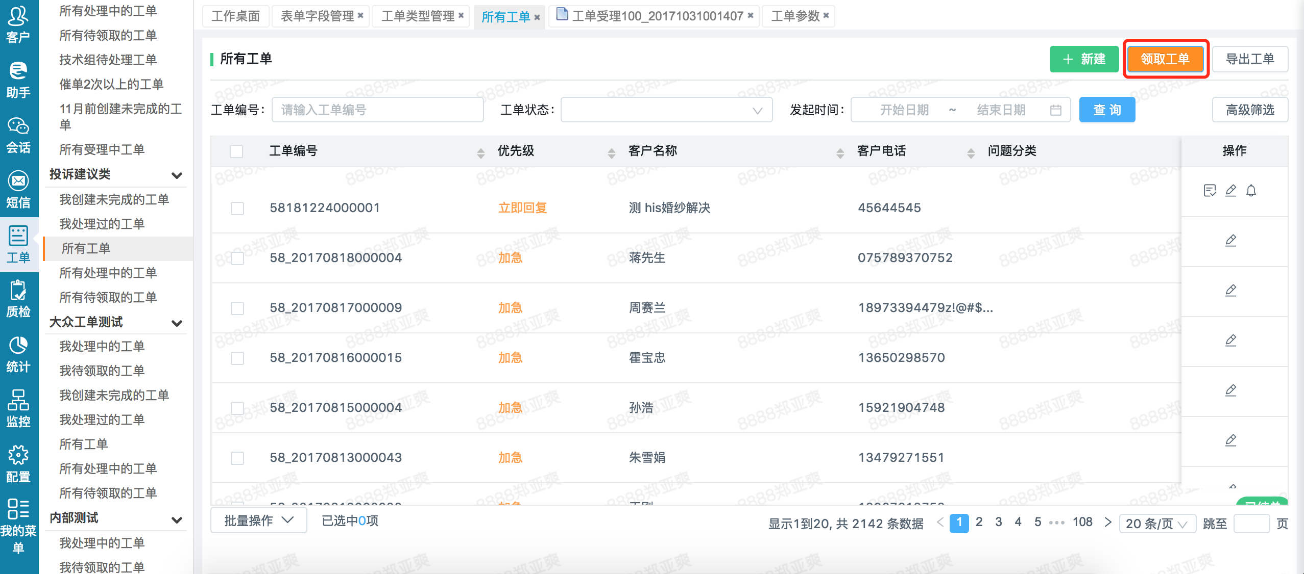Image resolution: width=1304 pixels, height=574 pixels.
Task: Click the bell reminder icon for ticket 58181224000001
Action: [x=1251, y=191]
